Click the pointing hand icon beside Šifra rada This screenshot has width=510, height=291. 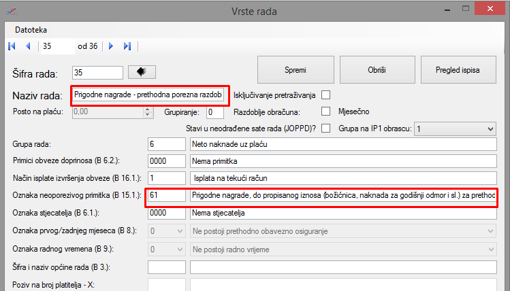coord(142,71)
